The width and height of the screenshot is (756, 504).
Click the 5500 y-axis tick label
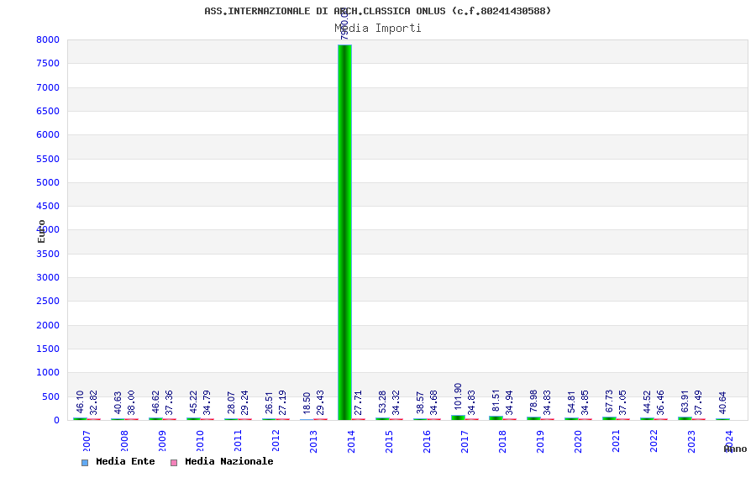pyautogui.click(x=48, y=159)
